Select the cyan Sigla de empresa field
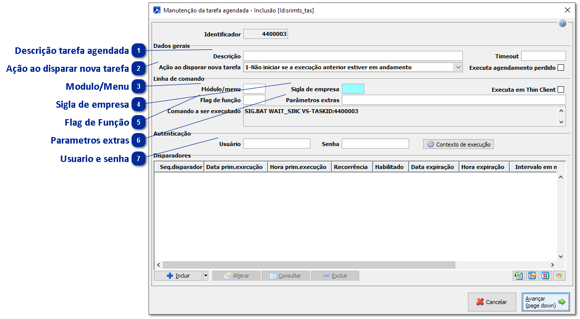The image size is (580, 319). coord(353,89)
